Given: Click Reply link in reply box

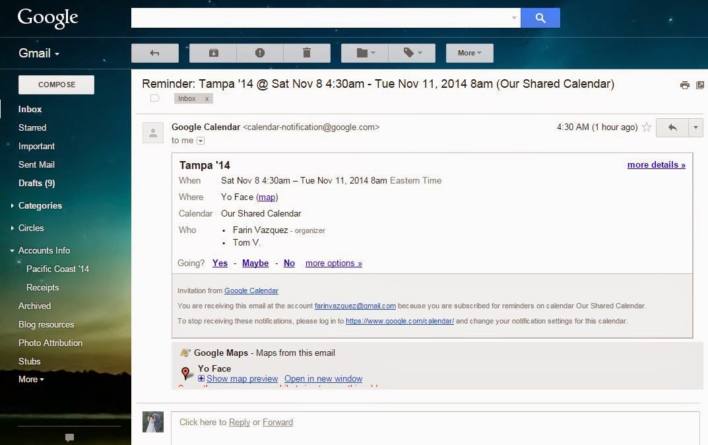Looking at the screenshot, I should click(x=240, y=423).
